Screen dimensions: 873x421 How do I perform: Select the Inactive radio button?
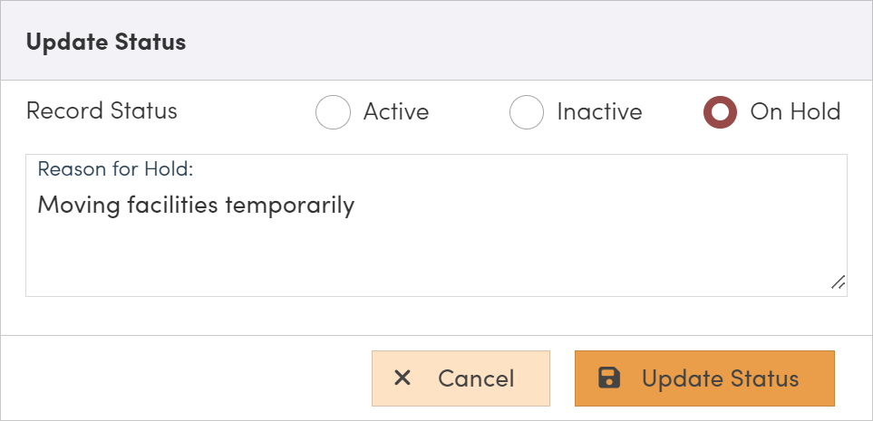pyautogui.click(x=526, y=112)
